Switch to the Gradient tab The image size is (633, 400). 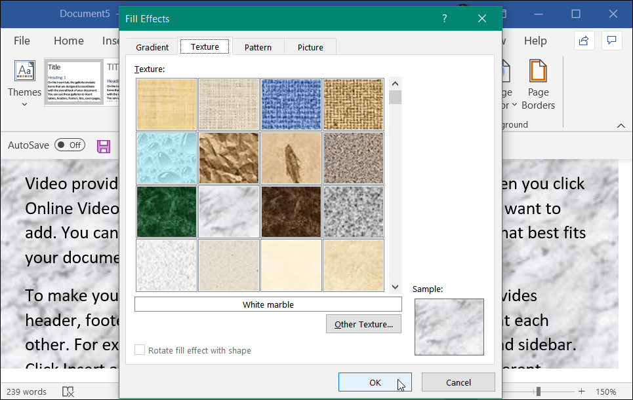point(152,47)
